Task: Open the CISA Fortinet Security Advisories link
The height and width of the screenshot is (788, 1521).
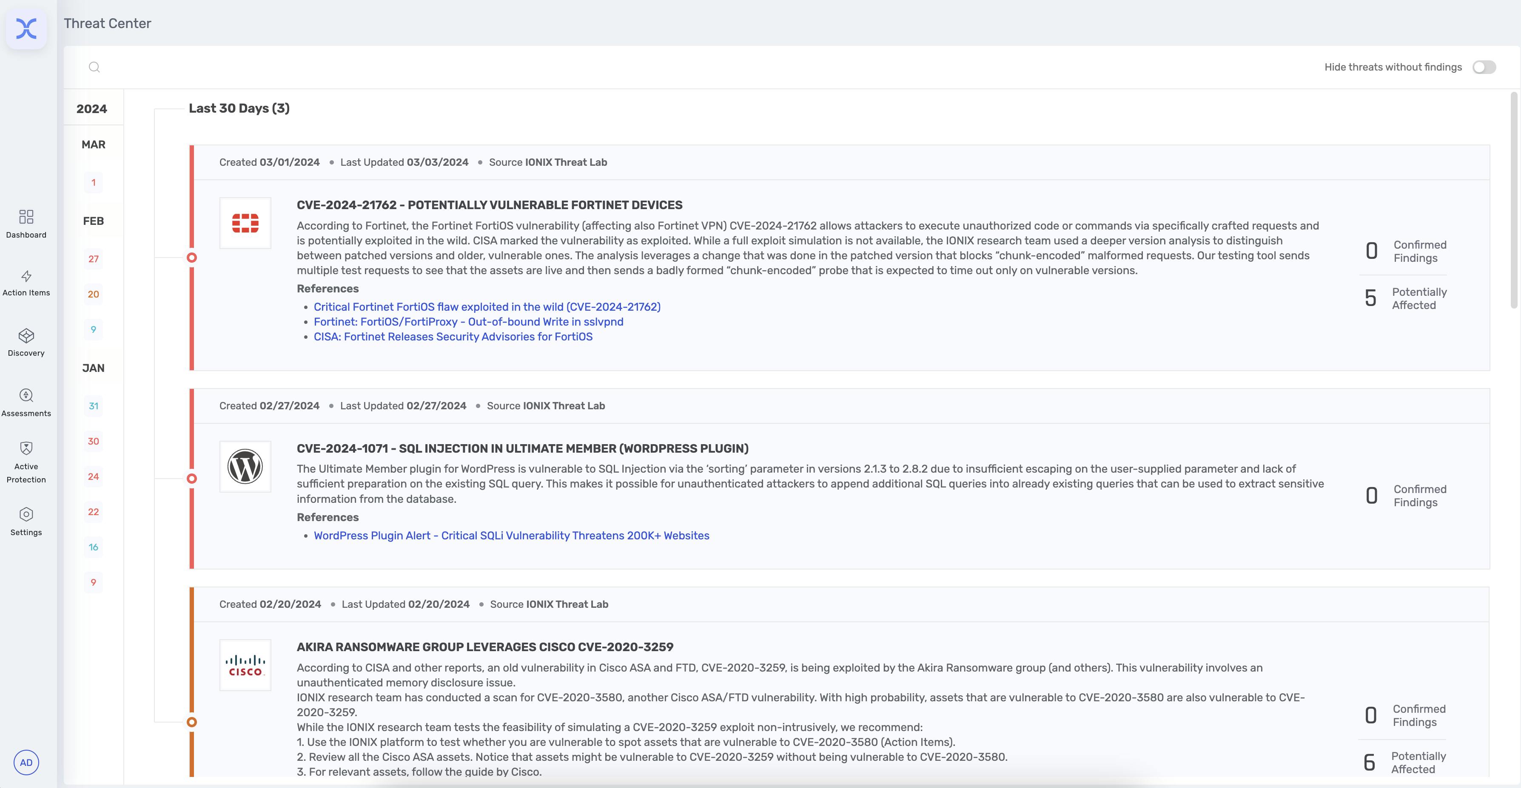Action: (453, 336)
